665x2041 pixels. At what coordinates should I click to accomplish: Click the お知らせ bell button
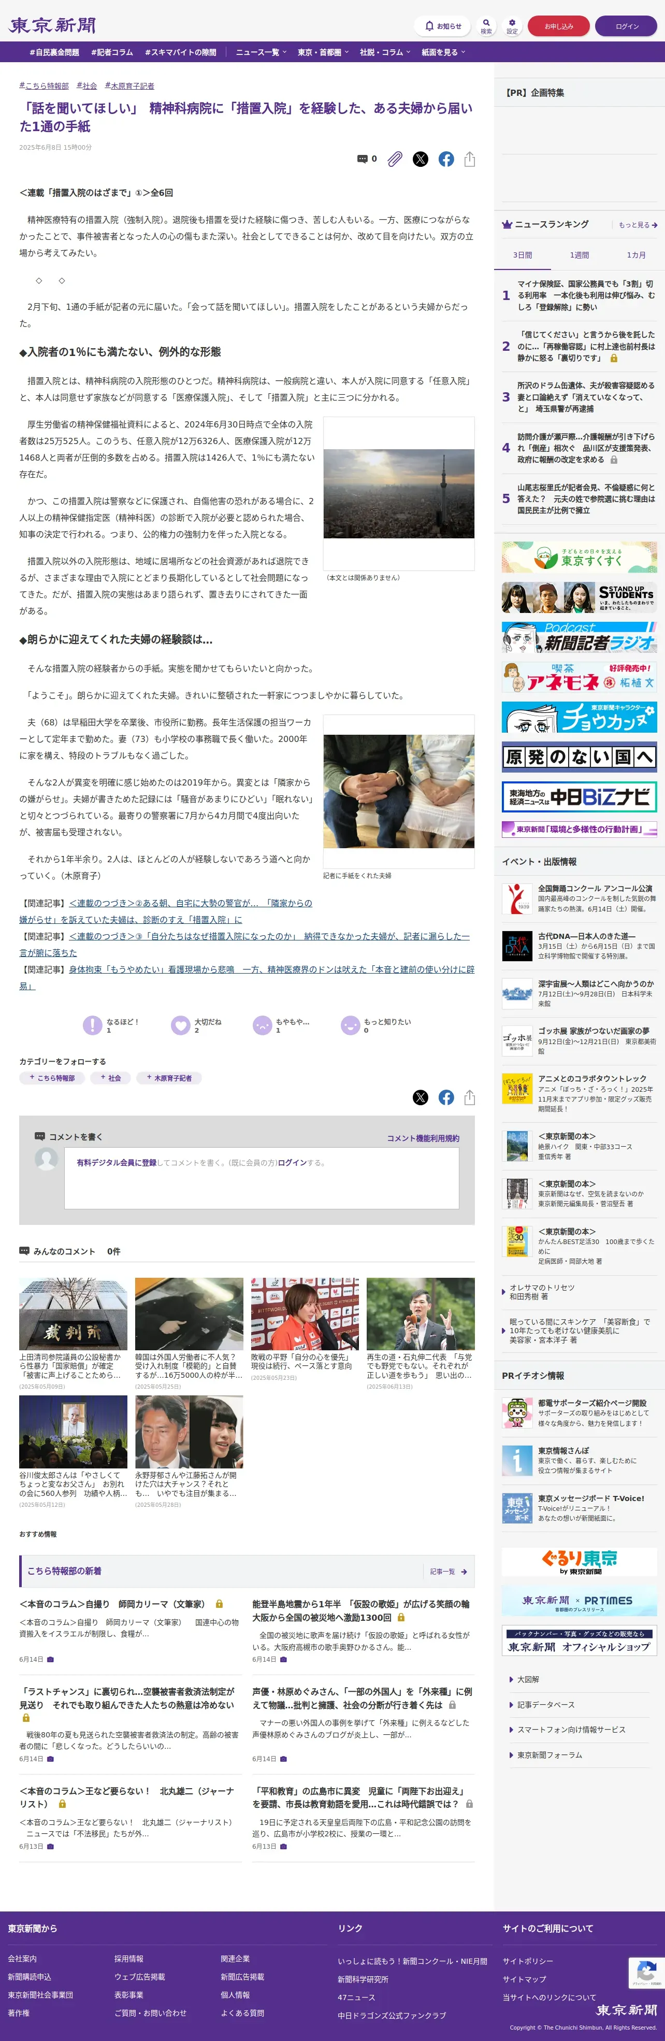[442, 26]
